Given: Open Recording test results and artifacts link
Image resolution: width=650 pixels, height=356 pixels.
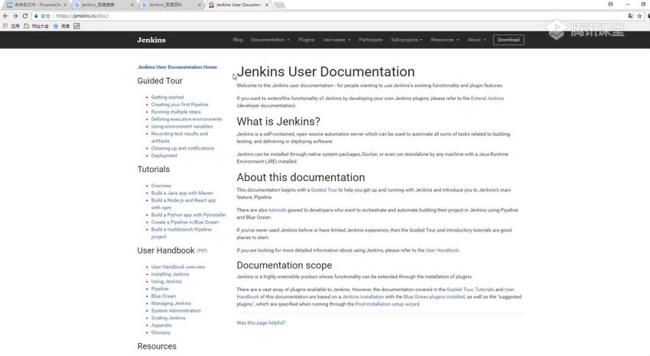Looking at the screenshot, I should [x=180, y=138].
